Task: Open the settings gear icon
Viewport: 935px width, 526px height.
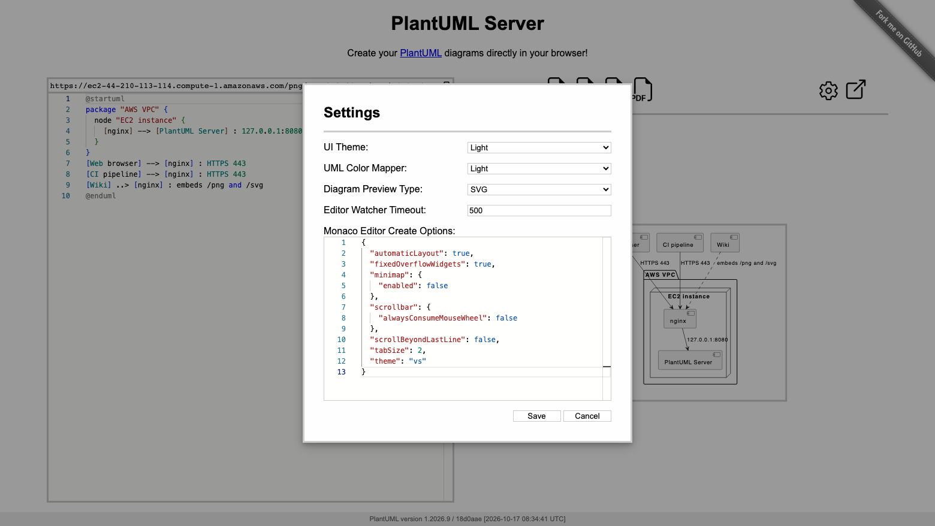Action: pos(828,90)
